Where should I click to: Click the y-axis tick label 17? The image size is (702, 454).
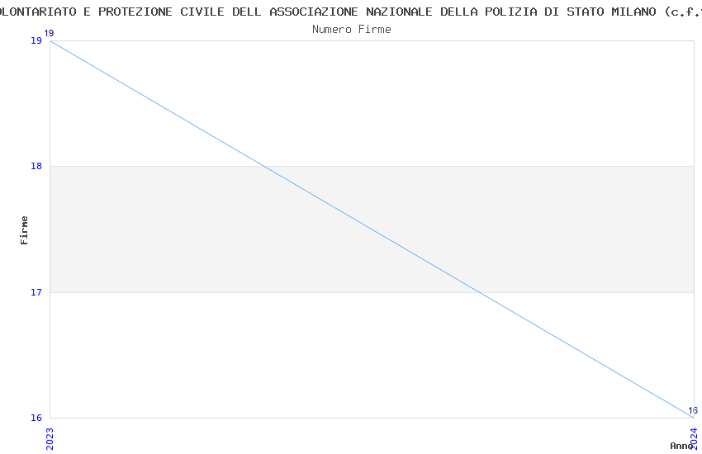coord(36,292)
